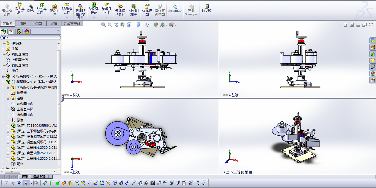Switch to the 草图 sketch tab
Screen dimensions: 376x188
click(x=39, y=24)
